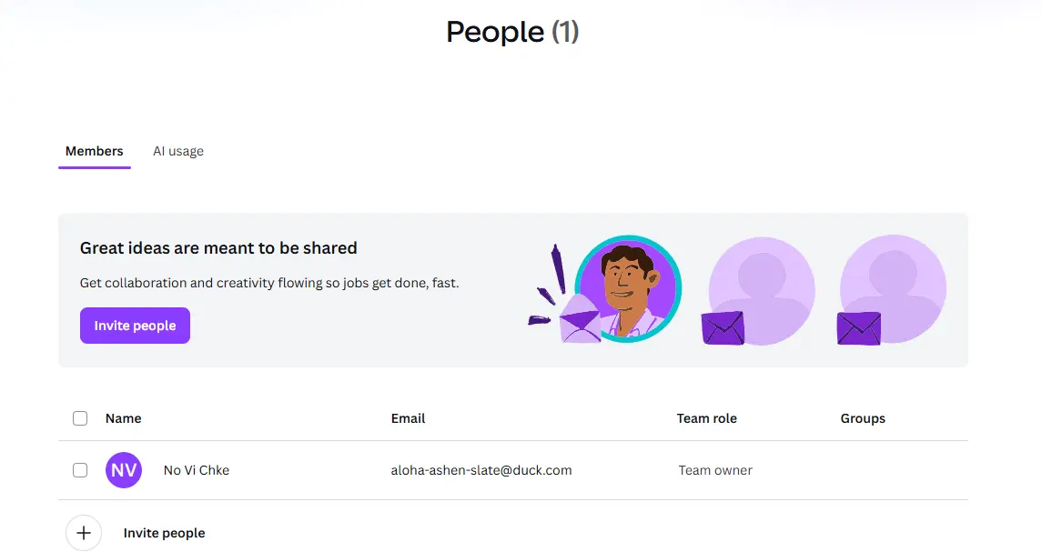This screenshot has height=552, width=1042.
Task: Click the purple envelope on rightmost avatar
Action: click(x=858, y=328)
